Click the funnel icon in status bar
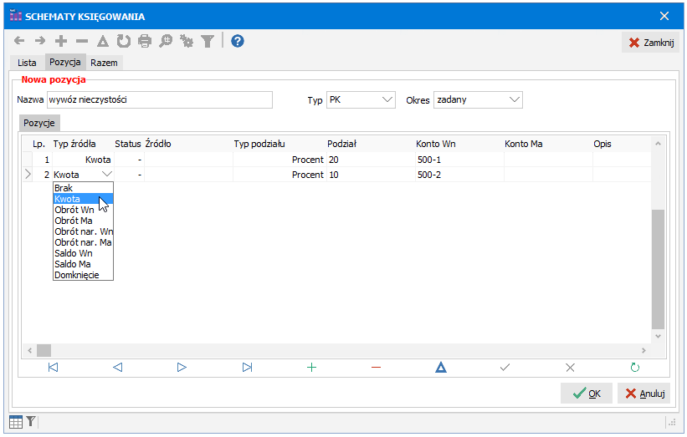This screenshot has width=687, height=437. (x=30, y=421)
